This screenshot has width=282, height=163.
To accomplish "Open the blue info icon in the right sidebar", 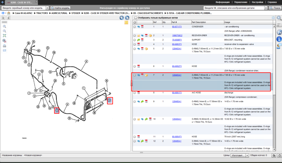I will click(x=279, y=39).
